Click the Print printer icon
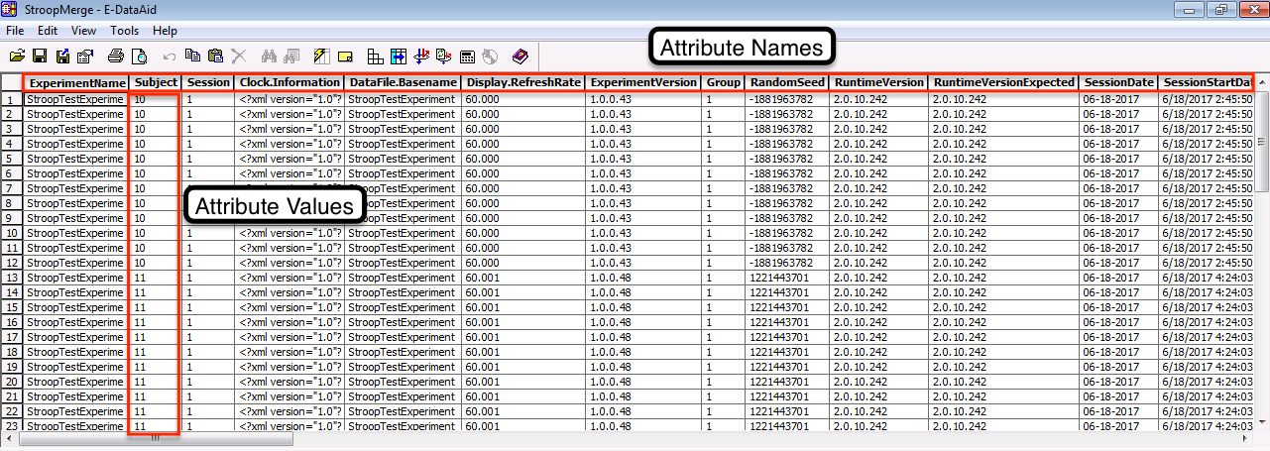 [116, 56]
